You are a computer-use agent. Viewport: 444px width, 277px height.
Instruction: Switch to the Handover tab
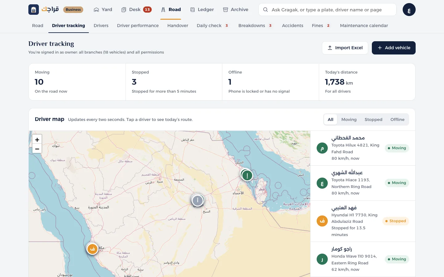178,26
